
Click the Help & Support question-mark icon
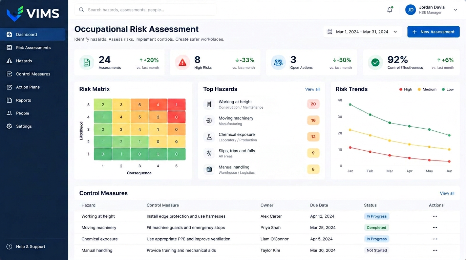[x=9, y=247]
